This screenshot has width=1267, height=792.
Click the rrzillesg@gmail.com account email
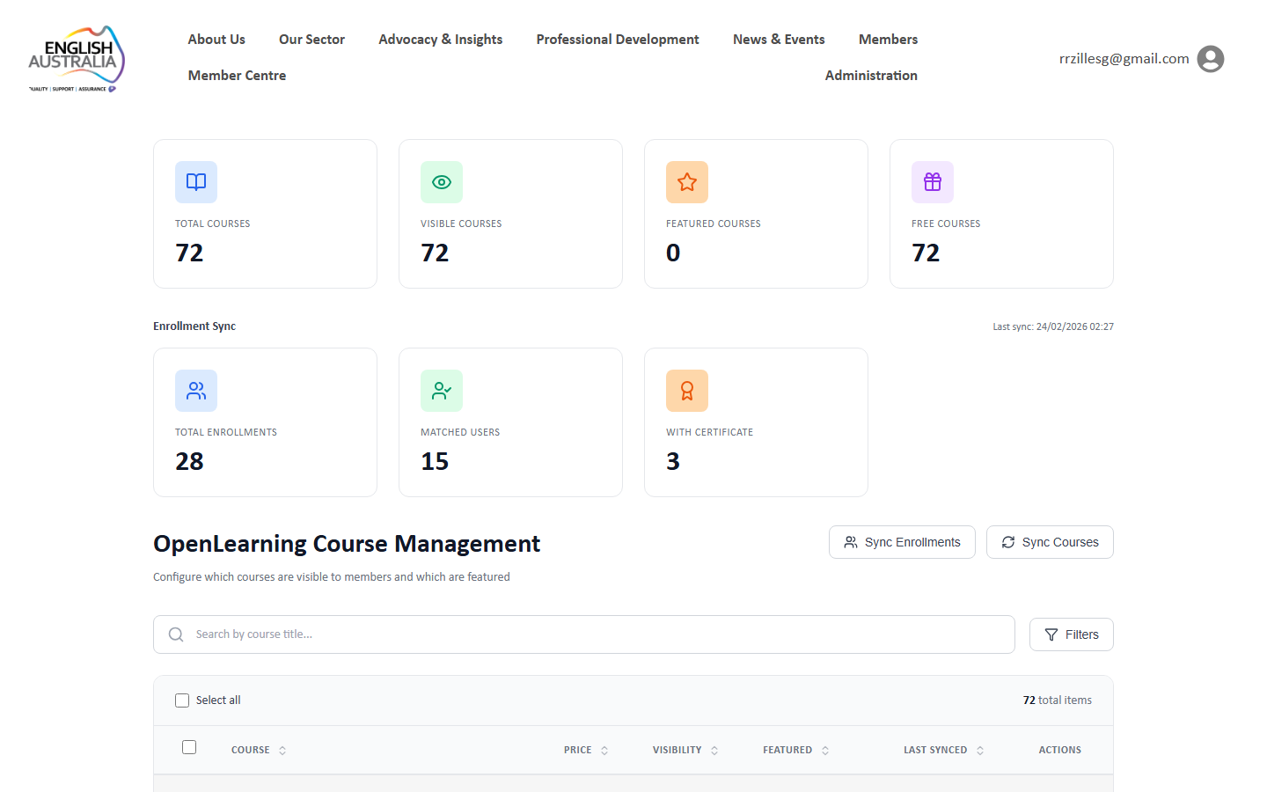1124,59
